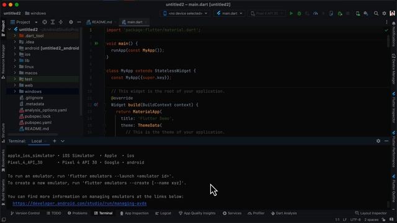The width and height of the screenshot is (397, 223).
Task: Open the developer.android.com managing-avds link
Action: (x=79, y=203)
